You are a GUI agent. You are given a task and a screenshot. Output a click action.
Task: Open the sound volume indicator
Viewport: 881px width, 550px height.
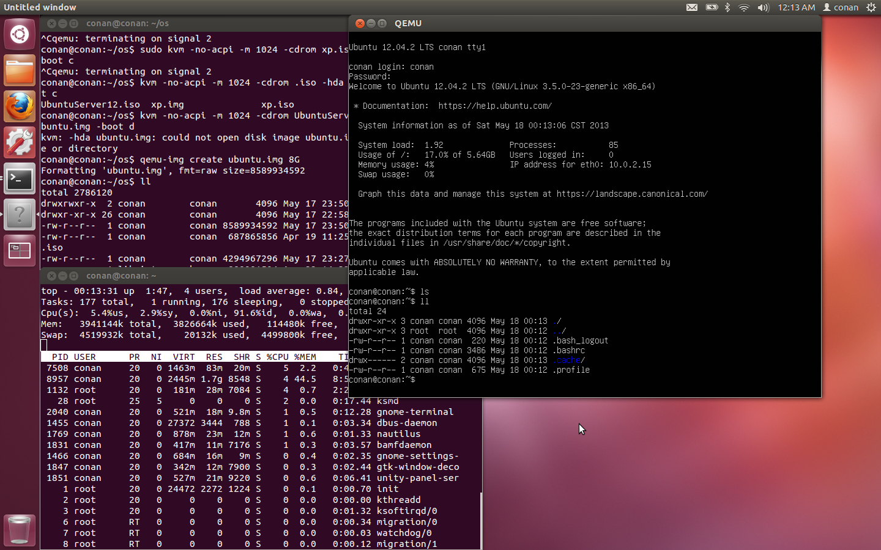763,7
